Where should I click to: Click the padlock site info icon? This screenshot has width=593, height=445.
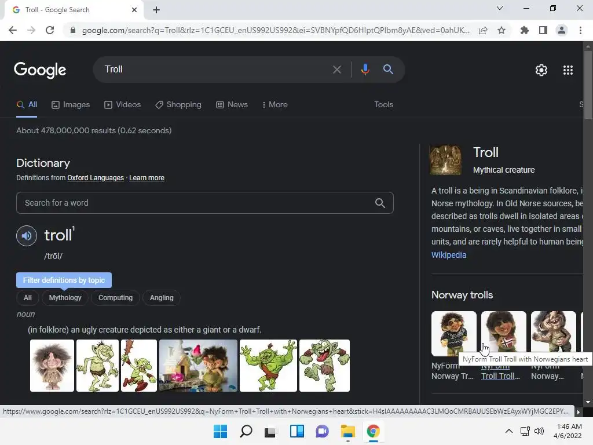[x=73, y=30]
